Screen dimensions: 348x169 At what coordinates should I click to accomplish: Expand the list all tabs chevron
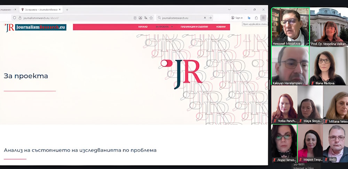229,10
